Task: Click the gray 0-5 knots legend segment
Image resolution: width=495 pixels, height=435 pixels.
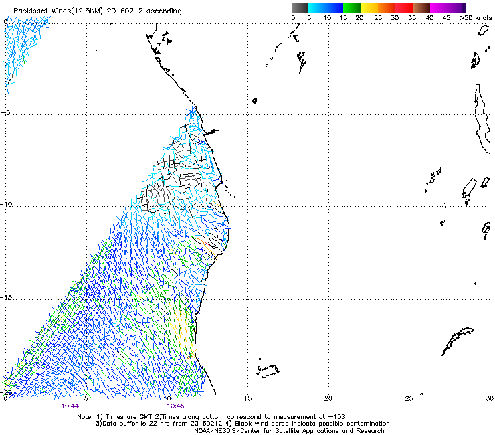Action: (x=300, y=8)
